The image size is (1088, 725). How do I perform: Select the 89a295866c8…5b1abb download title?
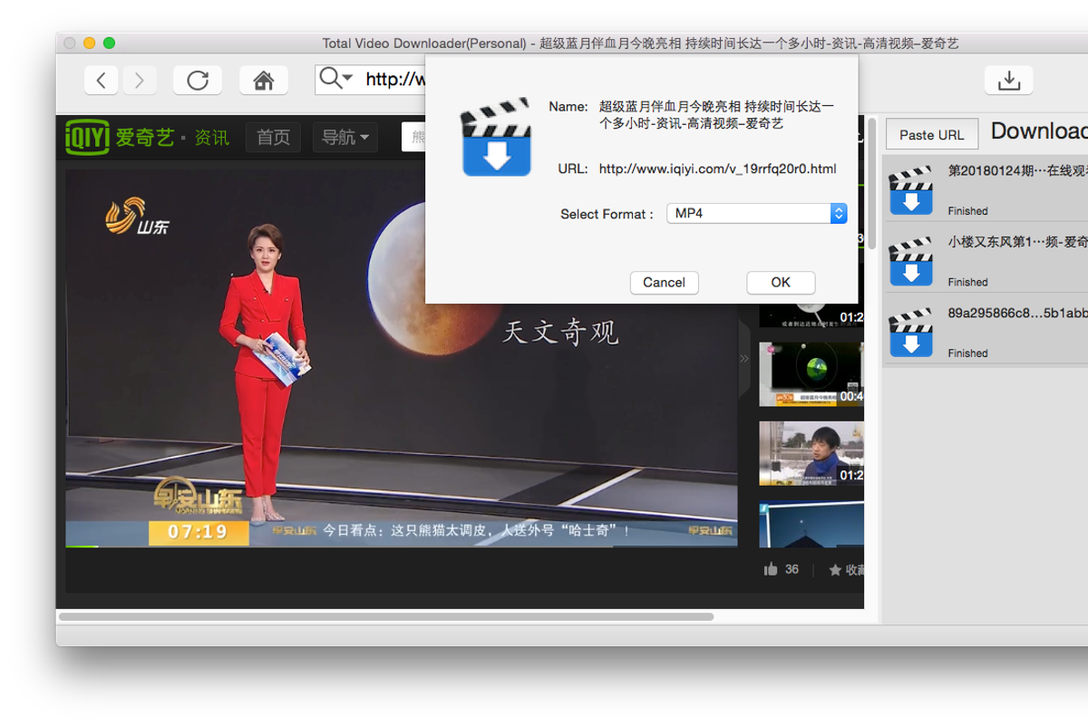(1017, 313)
